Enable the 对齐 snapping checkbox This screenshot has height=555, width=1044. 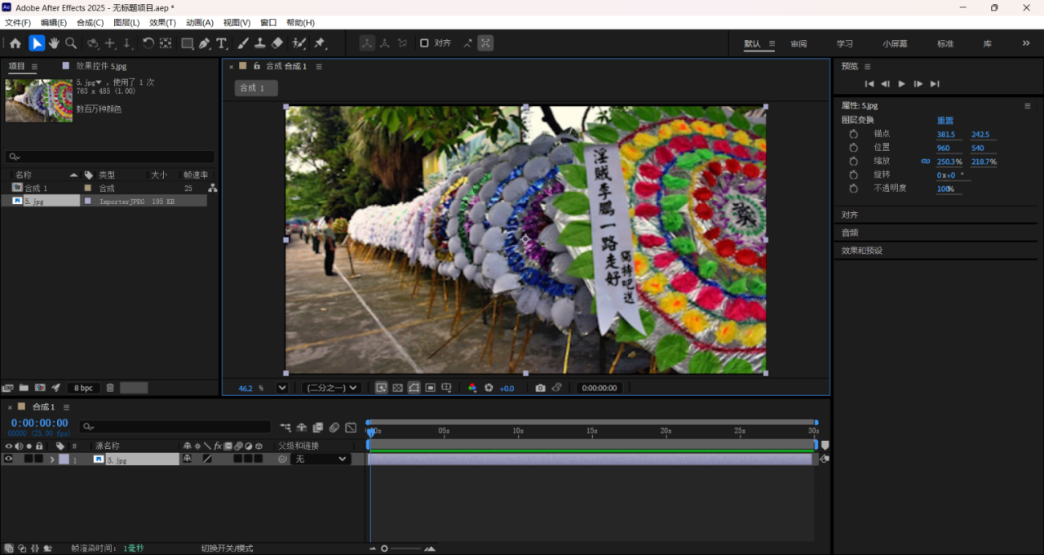pyautogui.click(x=424, y=43)
